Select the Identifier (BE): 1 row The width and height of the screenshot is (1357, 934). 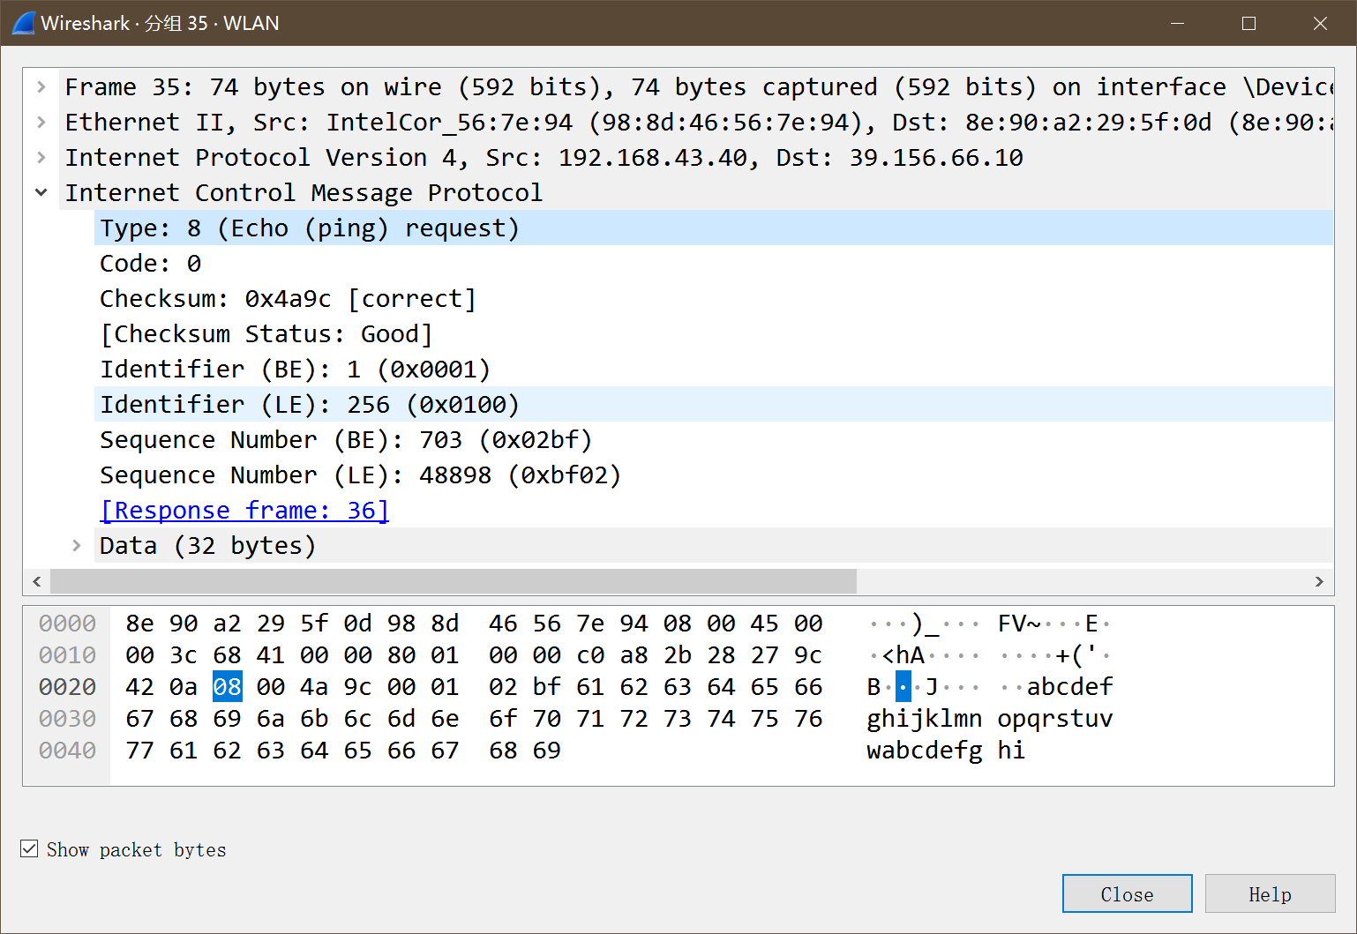click(714, 369)
